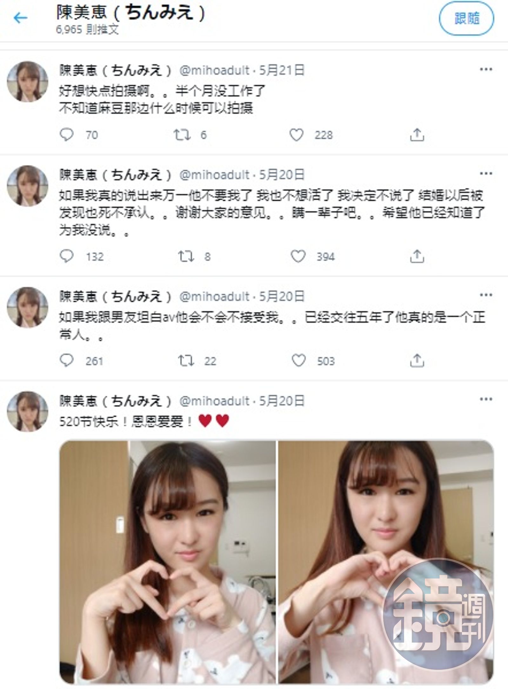Share the tweet with 394 likes
The image size is (508, 689).
tap(417, 256)
